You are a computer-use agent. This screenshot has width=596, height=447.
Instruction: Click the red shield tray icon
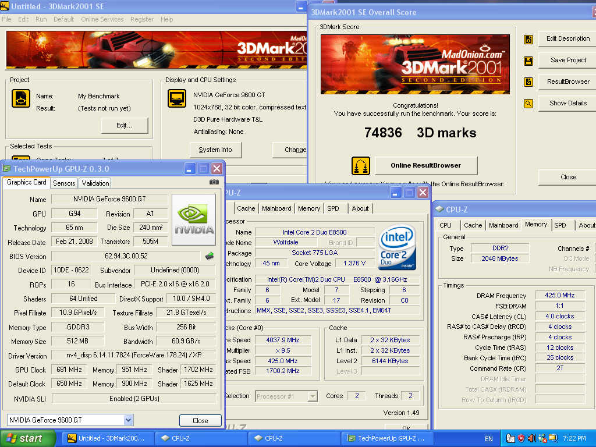click(521, 438)
